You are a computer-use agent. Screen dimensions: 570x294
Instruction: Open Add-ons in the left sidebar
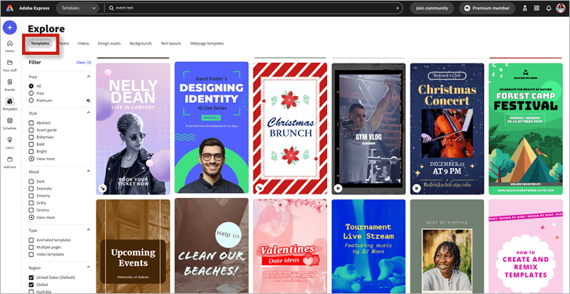tap(10, 160)
